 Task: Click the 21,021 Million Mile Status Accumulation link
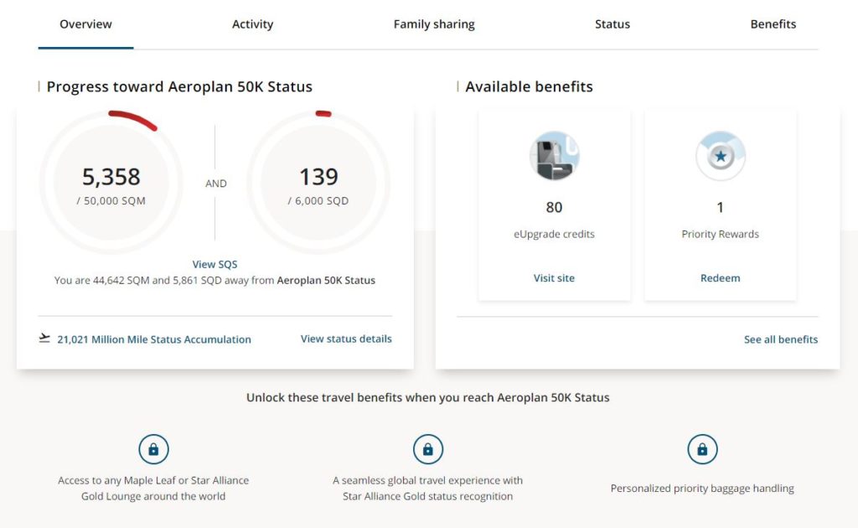click(153, 339)
